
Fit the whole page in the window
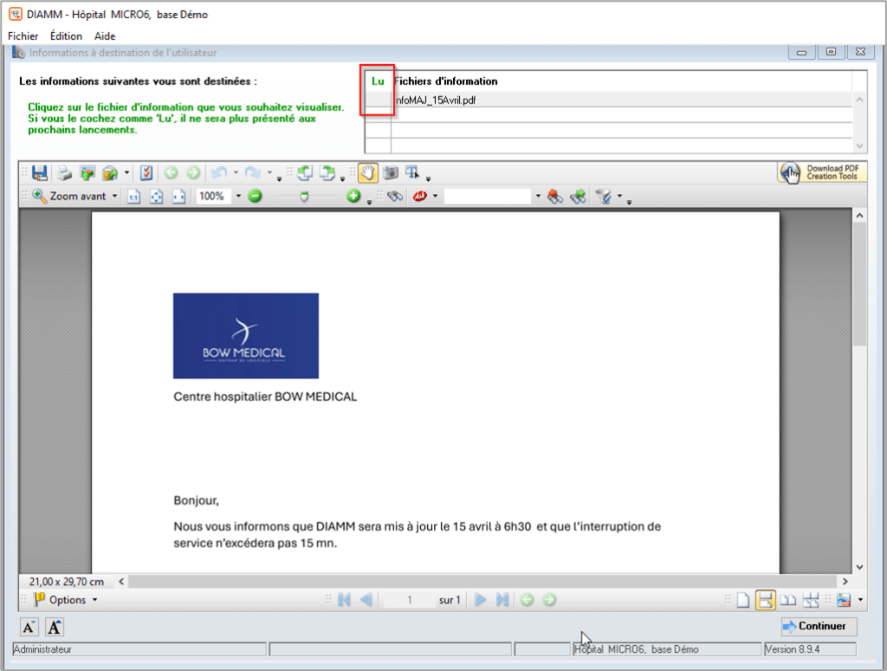[x=156, y=197]
